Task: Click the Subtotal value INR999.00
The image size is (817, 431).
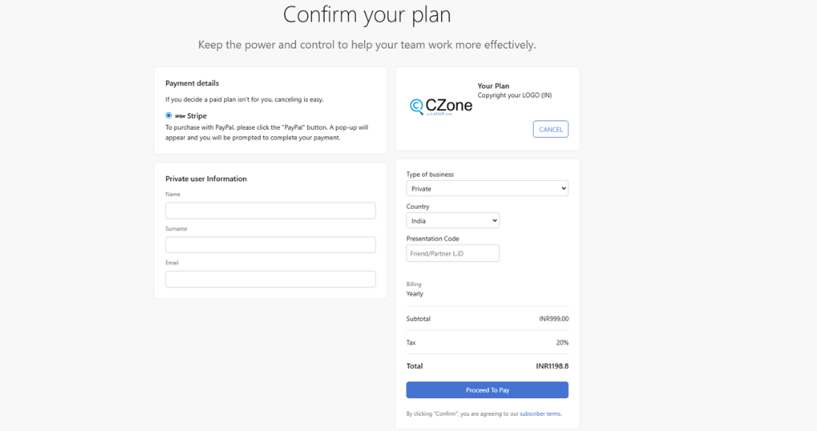Action: [x=554, y=319]
